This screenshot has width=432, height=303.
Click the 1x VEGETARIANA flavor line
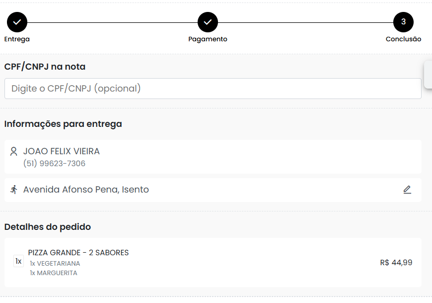coord(55,264)
